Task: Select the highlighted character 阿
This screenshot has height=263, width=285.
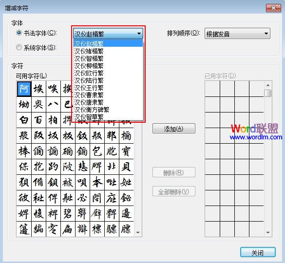Action: [x=24, y=89]
